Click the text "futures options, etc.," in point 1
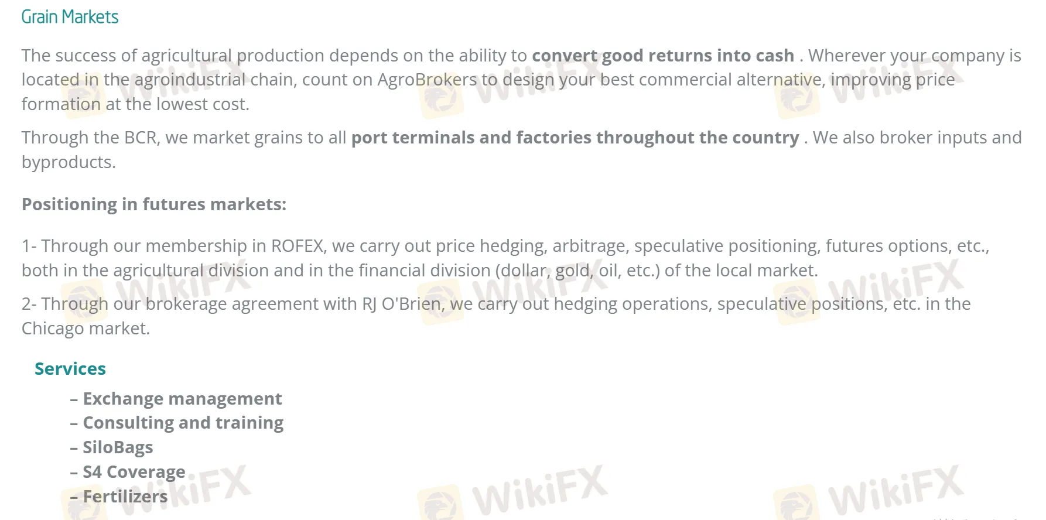 pyautogui.click(x=907, y=246)
